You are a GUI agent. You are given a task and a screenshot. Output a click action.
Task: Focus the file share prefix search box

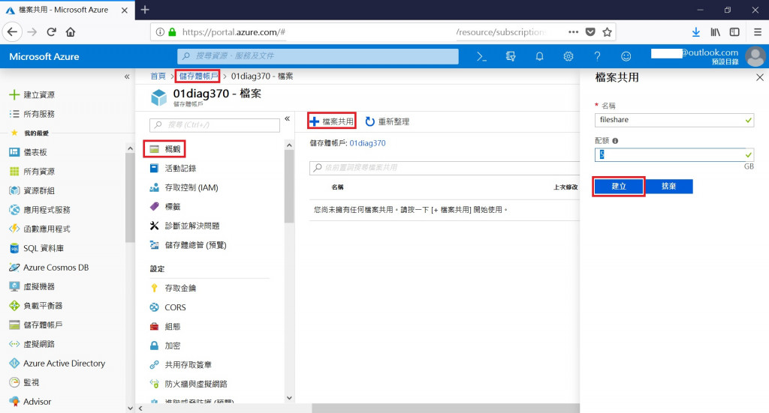click(x=445, y=167)
